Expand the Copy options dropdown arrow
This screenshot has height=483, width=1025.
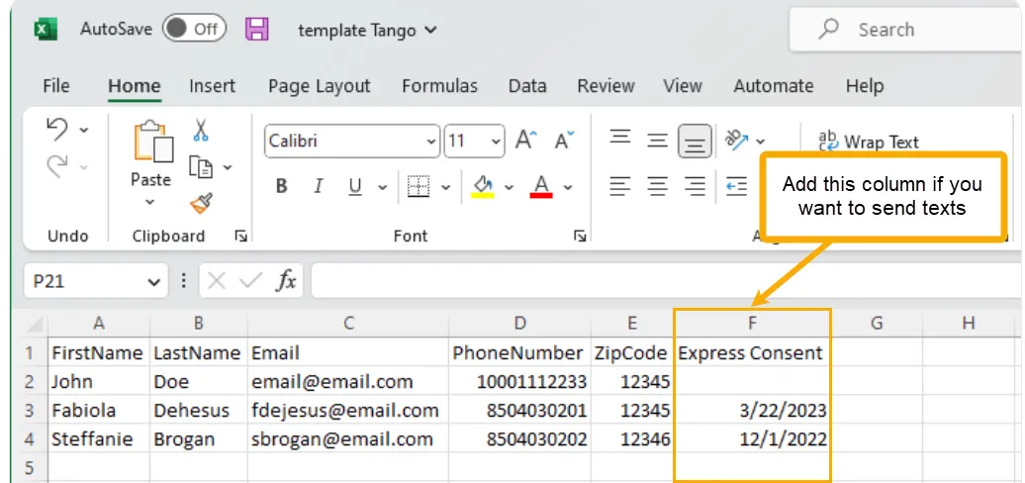228,167
